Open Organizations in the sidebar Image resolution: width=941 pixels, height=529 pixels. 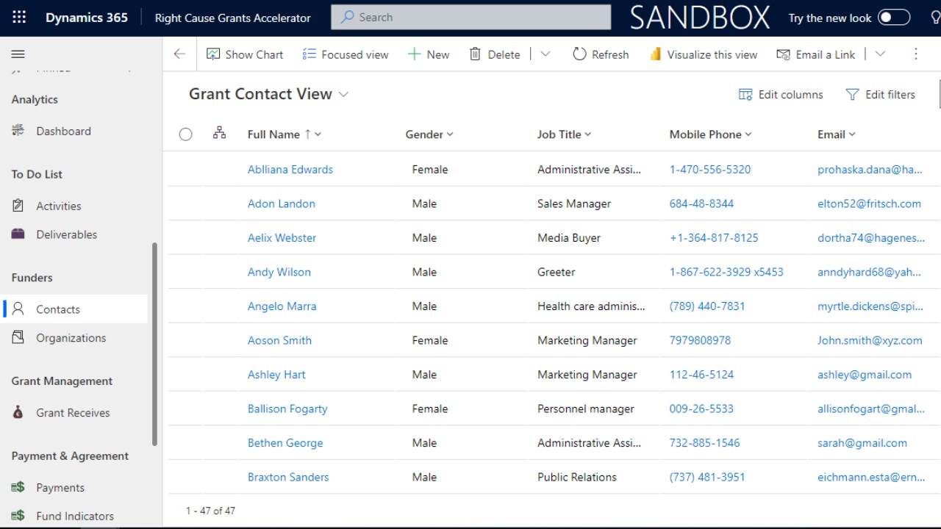tap(71, 338)
